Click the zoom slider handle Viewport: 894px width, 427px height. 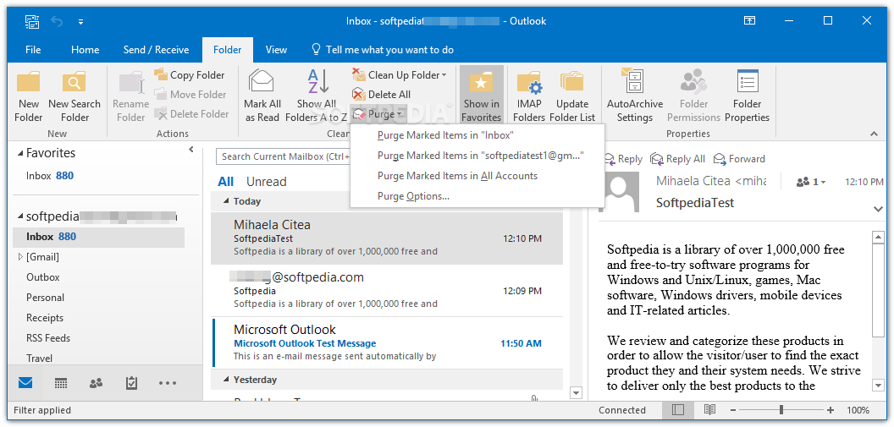coord(781,410)
